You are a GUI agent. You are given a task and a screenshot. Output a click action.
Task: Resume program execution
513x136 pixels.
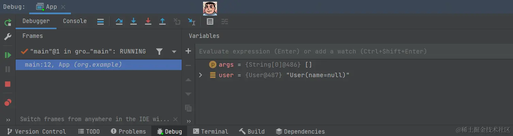pyautogui.click(x=7, y=55)
